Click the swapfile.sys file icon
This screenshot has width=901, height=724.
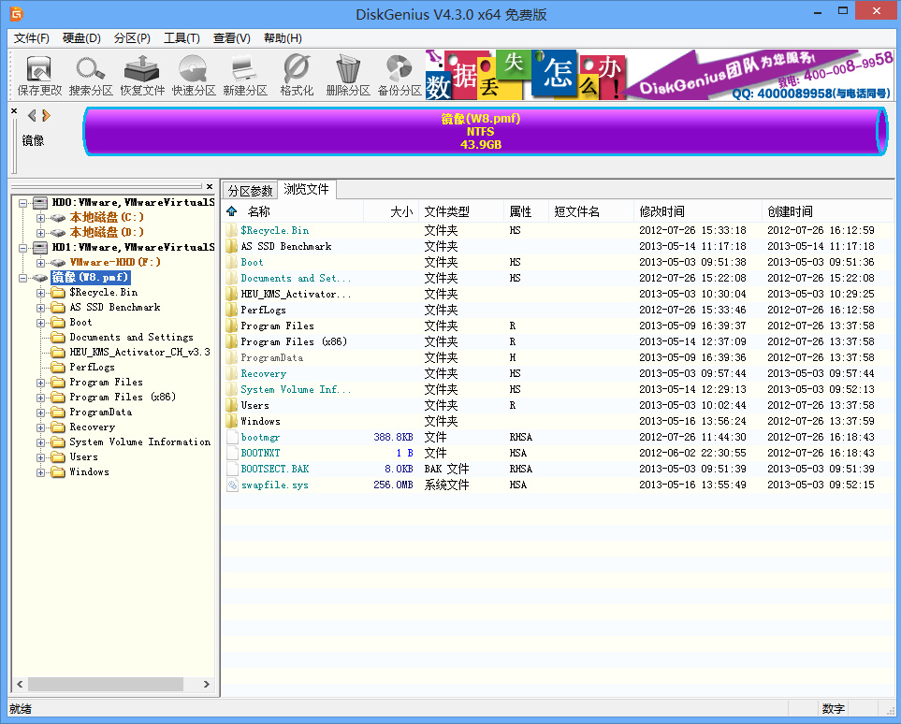pos(232,485)
